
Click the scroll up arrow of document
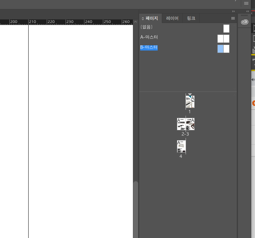tap(135, 22)
